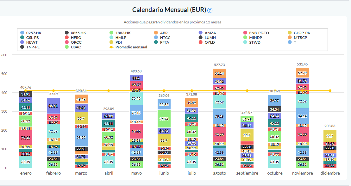Select the 63.35 segment in enero bar
The image size is (351, 186).
(26, 162)
